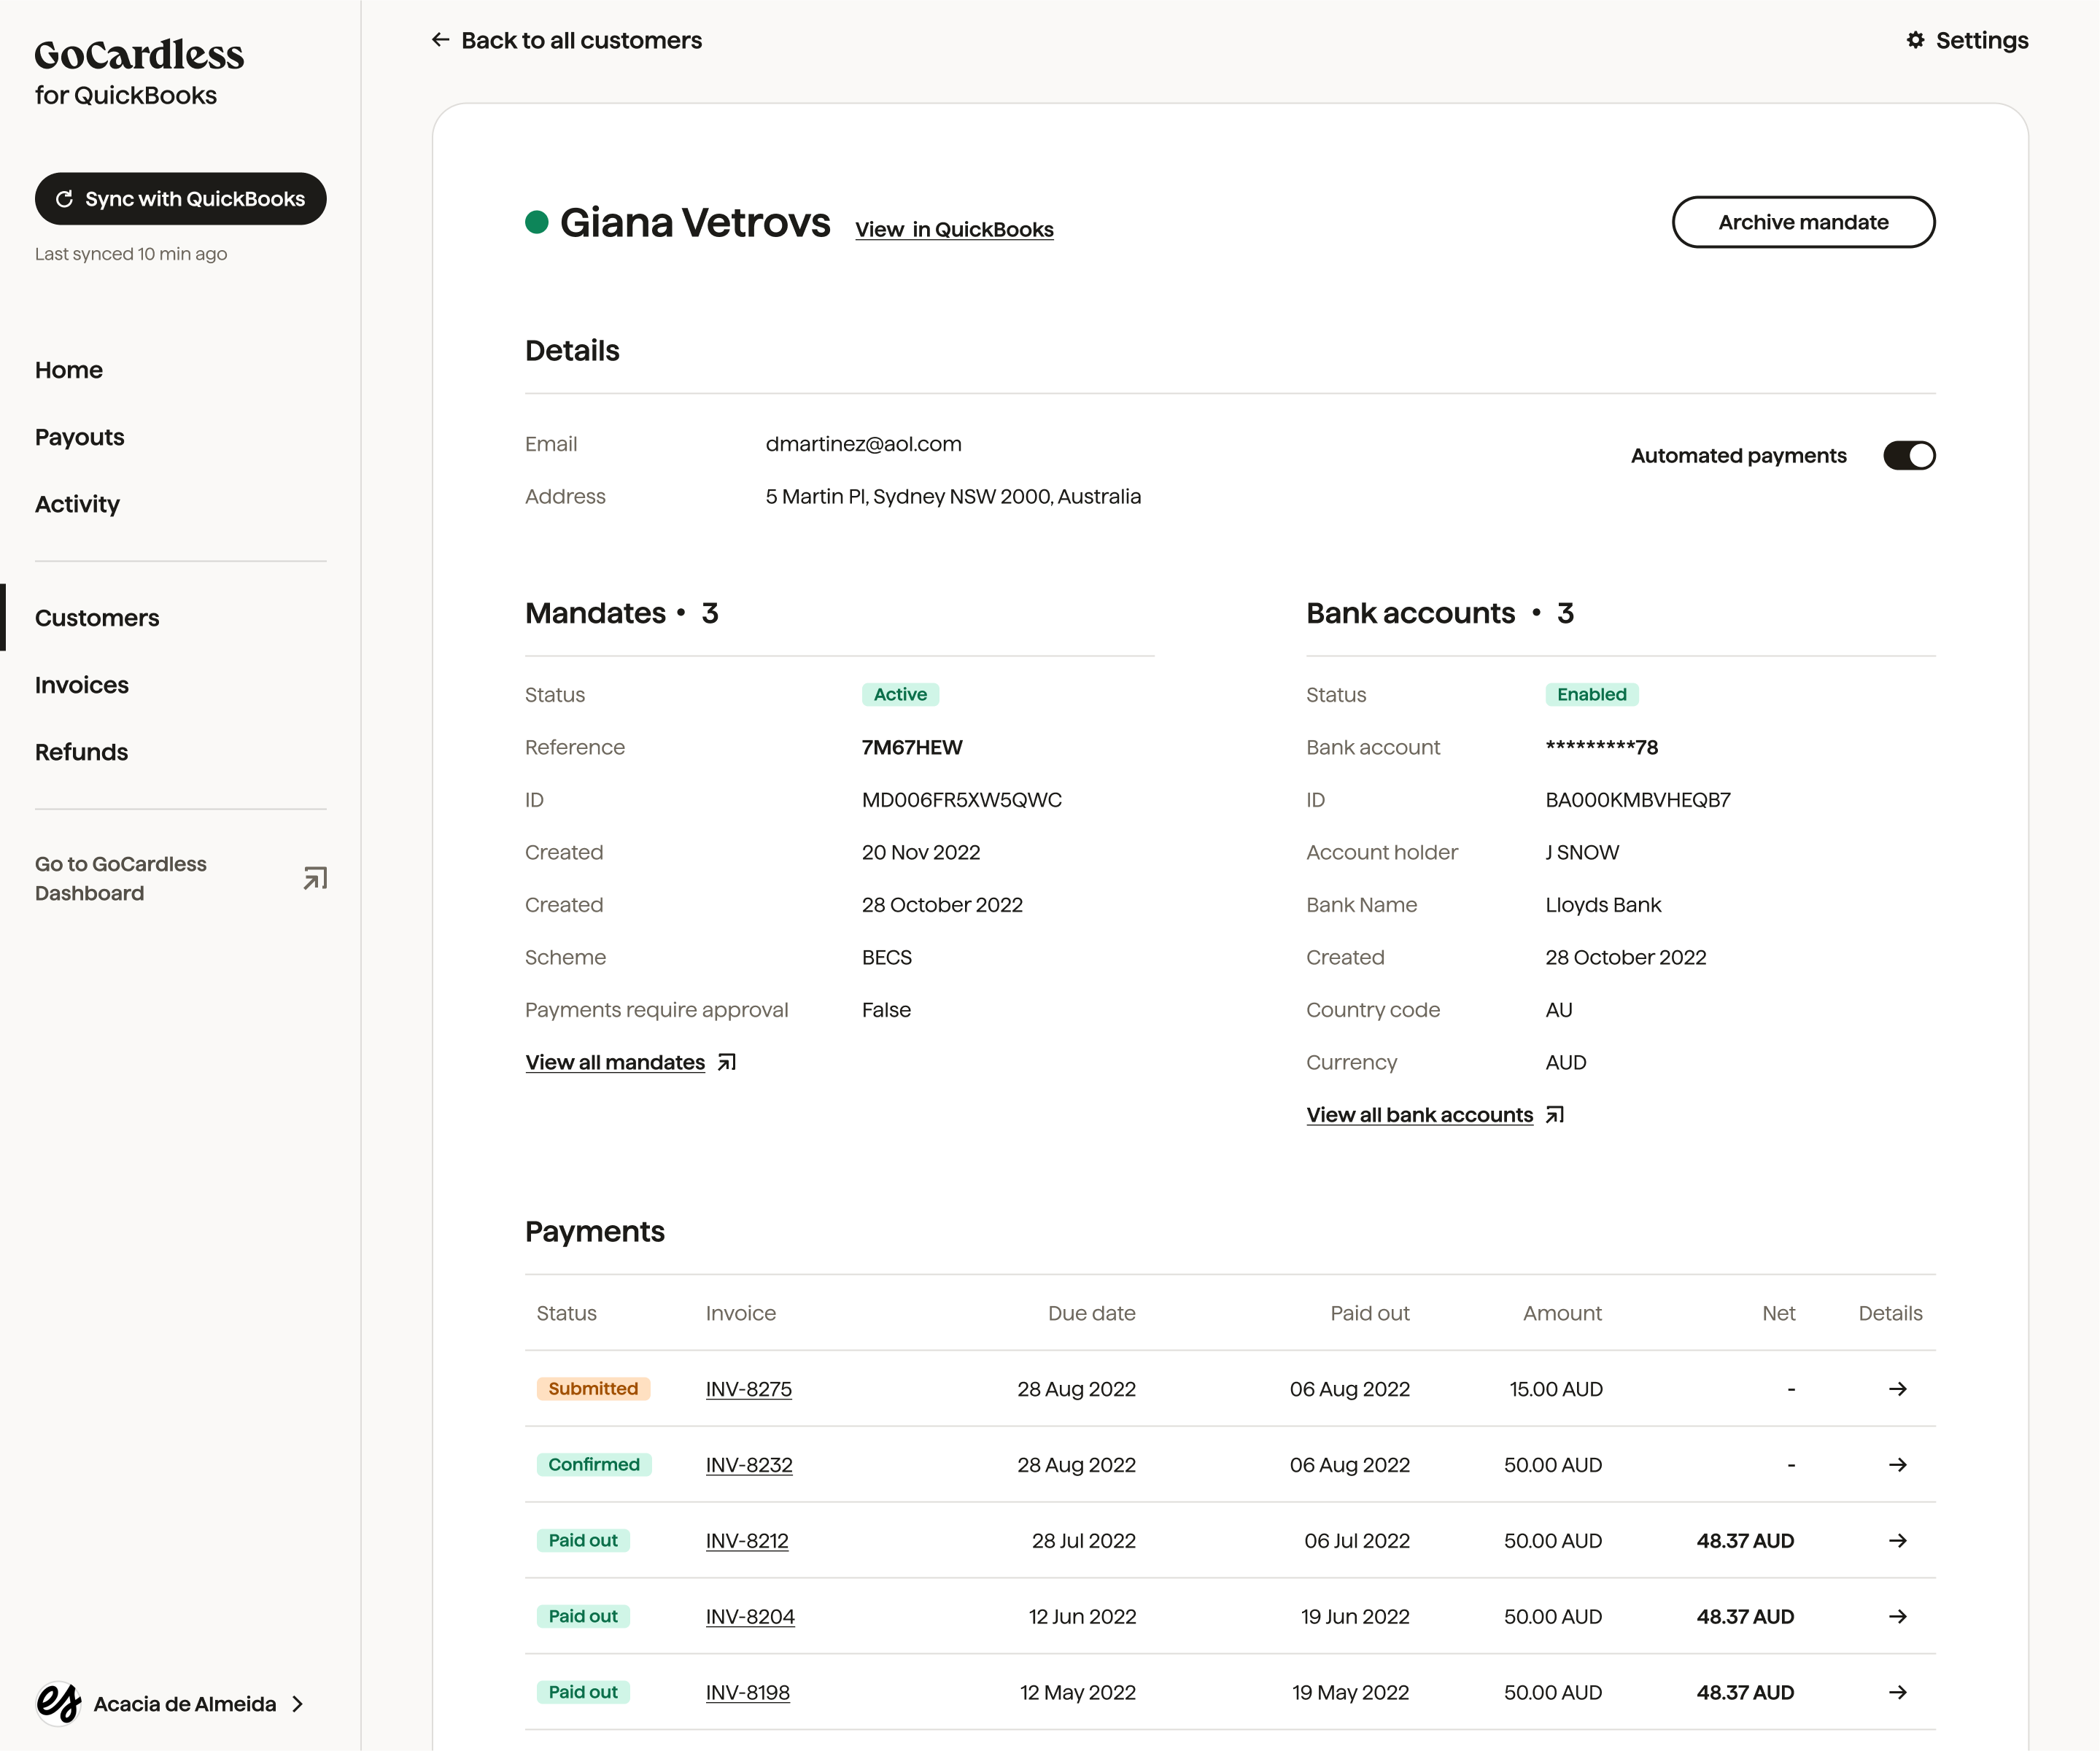The image size is (2100, 1751).
Task: Open details arrow for INV-8275 payment
Action: (1899, 1389)
